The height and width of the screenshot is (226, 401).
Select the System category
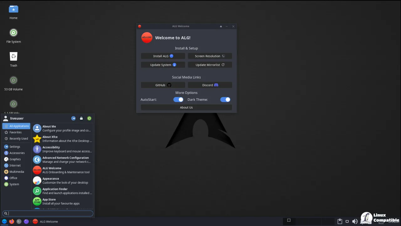click(x=16, y=184)
